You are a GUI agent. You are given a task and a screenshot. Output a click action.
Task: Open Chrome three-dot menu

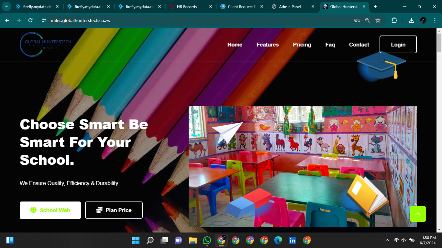434,20
